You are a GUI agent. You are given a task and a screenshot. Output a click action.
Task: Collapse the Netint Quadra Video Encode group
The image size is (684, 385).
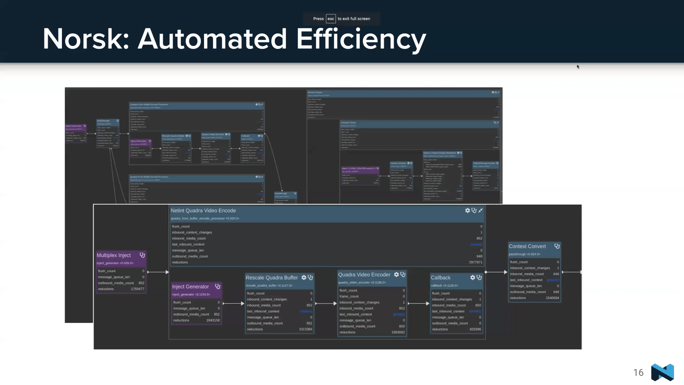(x=480, y=210)
